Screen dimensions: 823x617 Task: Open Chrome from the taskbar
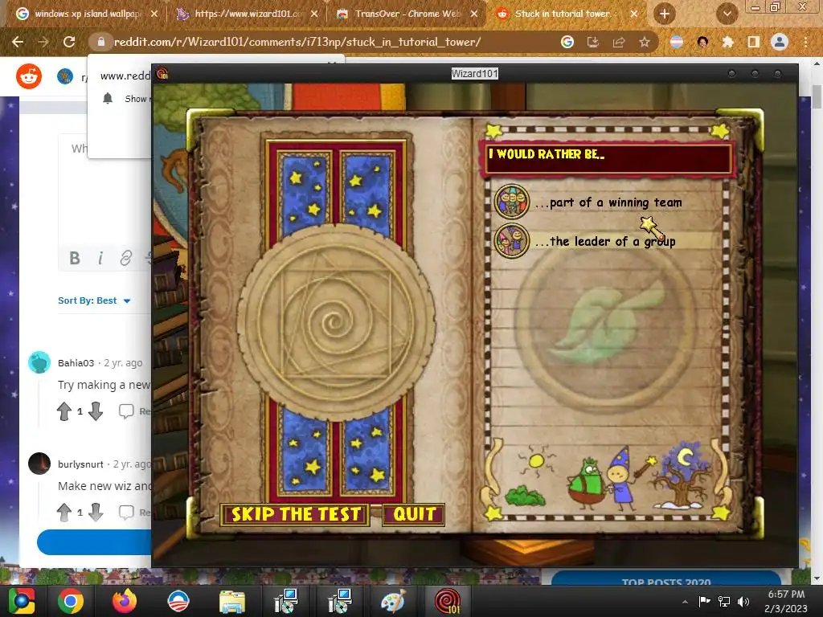pyautogui.click(x=71, y=601)
